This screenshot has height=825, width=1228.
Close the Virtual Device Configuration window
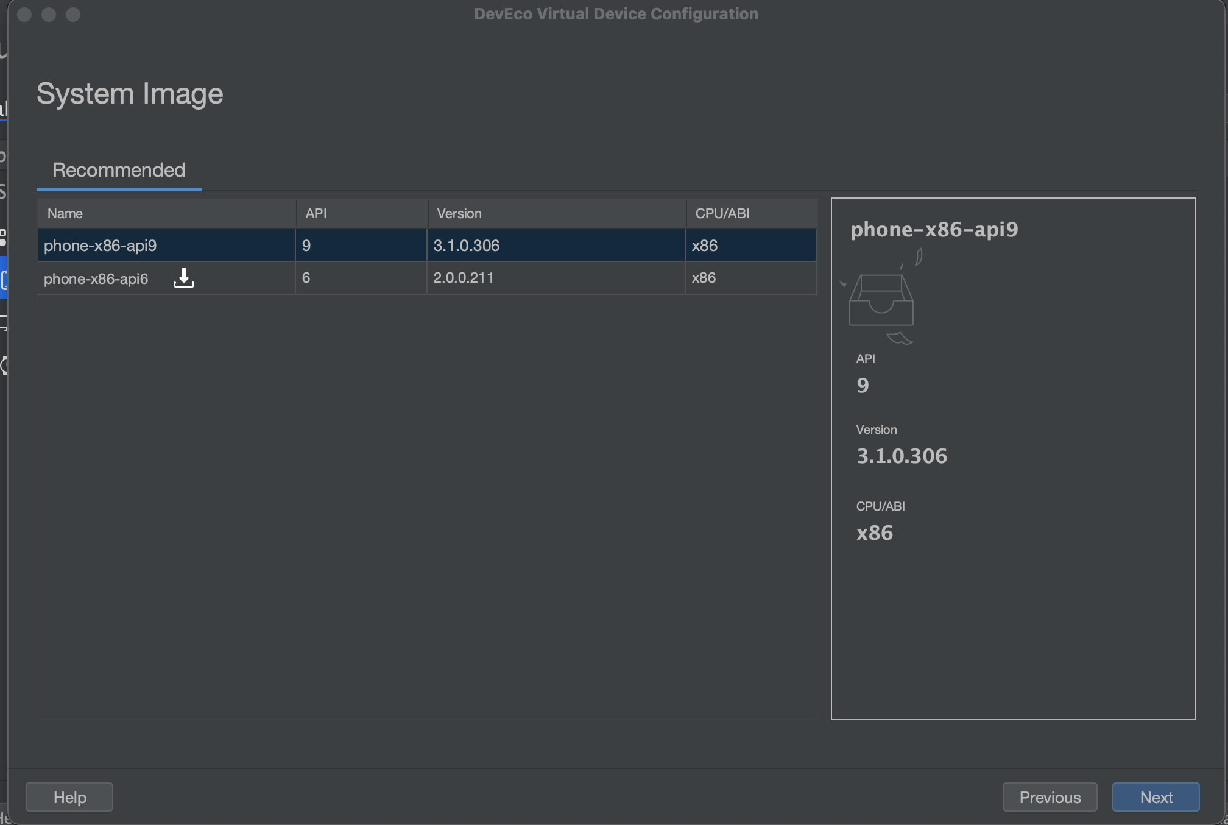point(24,15)
